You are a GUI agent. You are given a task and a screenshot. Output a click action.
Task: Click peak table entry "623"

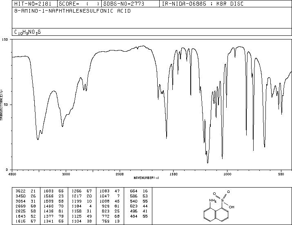[134, 206]
